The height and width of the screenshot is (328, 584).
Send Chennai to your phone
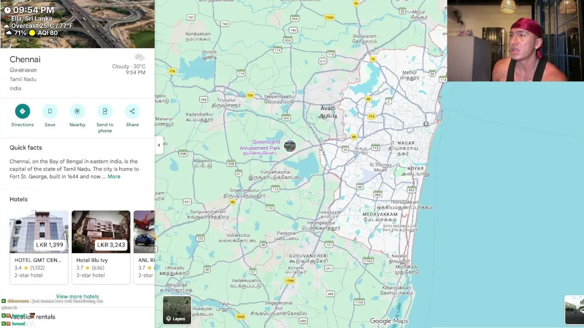point(105,112)
